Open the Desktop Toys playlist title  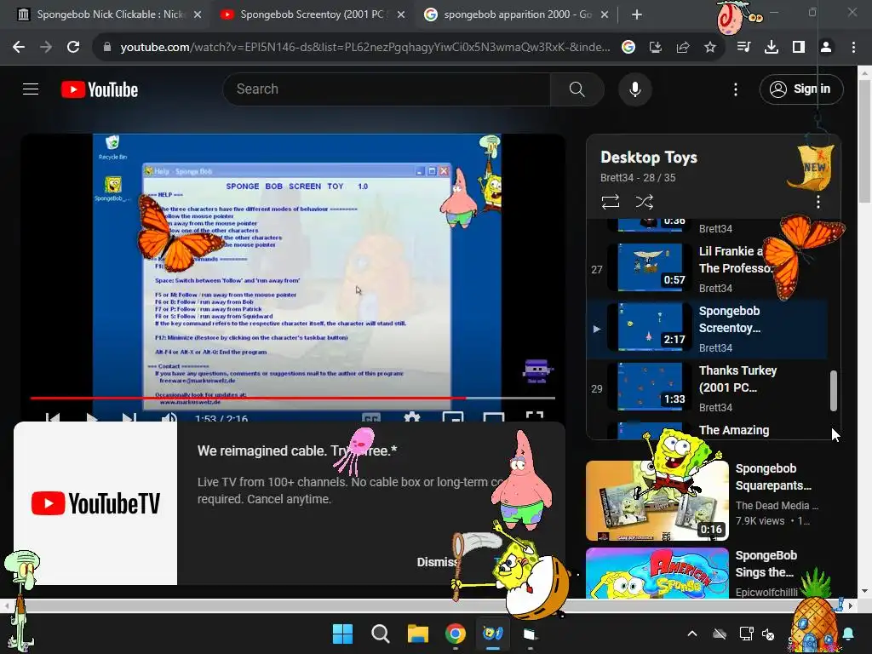[x=648, y=158]
